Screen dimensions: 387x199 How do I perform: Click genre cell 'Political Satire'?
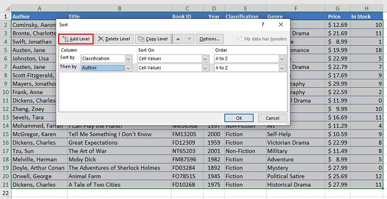pos(296,176)
